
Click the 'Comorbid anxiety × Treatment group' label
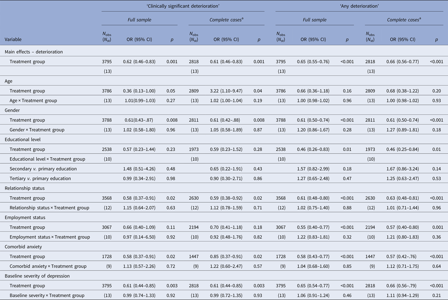click(x=47, y=266)
